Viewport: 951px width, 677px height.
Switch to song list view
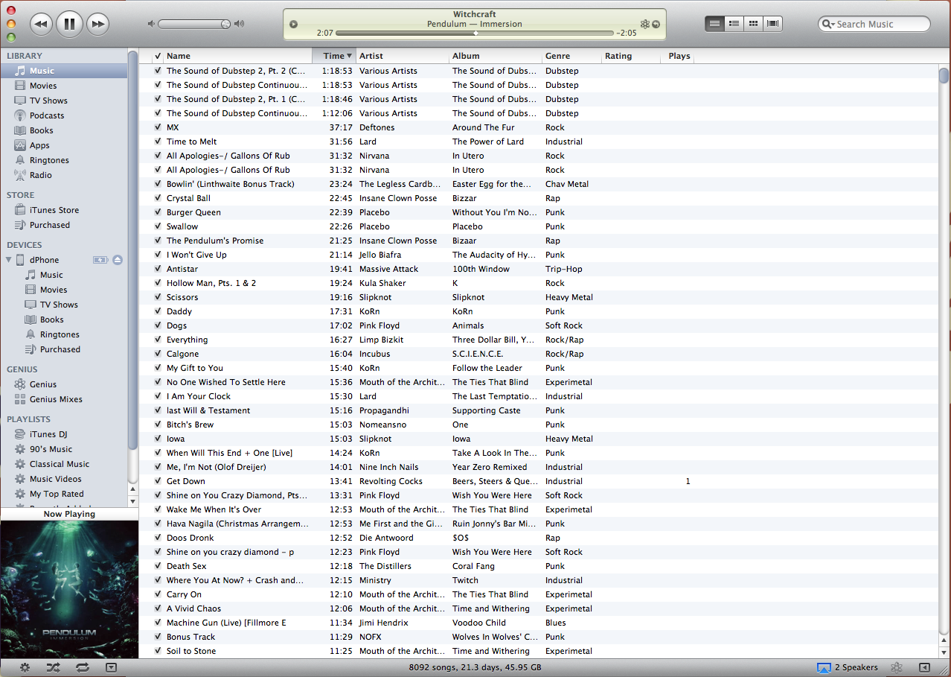coord(714,24)
